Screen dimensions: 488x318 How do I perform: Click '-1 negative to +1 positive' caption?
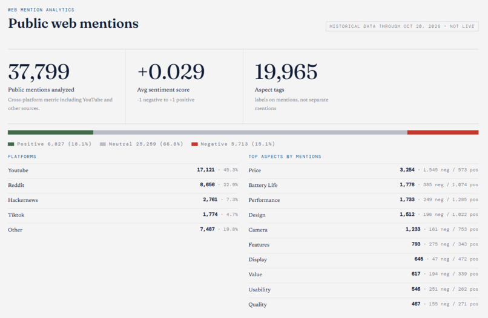166,100
